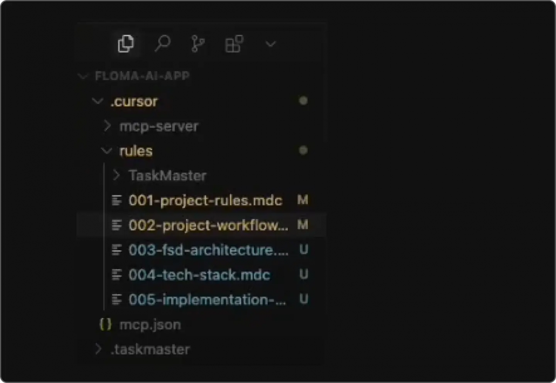This screenshot has width=556, height=383.
Task: Expand the mcp-server folder
Action: click(x=159, y=126)
